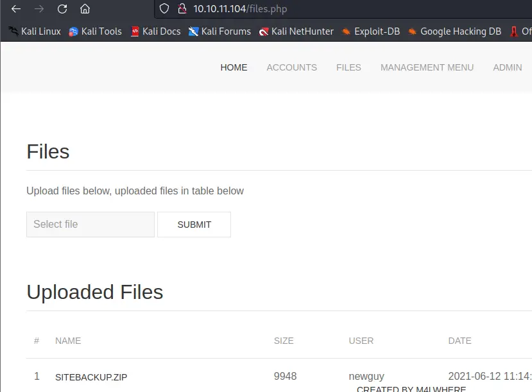Click the NAME column header
This screenshot has width=532, height=392.
(x=68, y=341)
